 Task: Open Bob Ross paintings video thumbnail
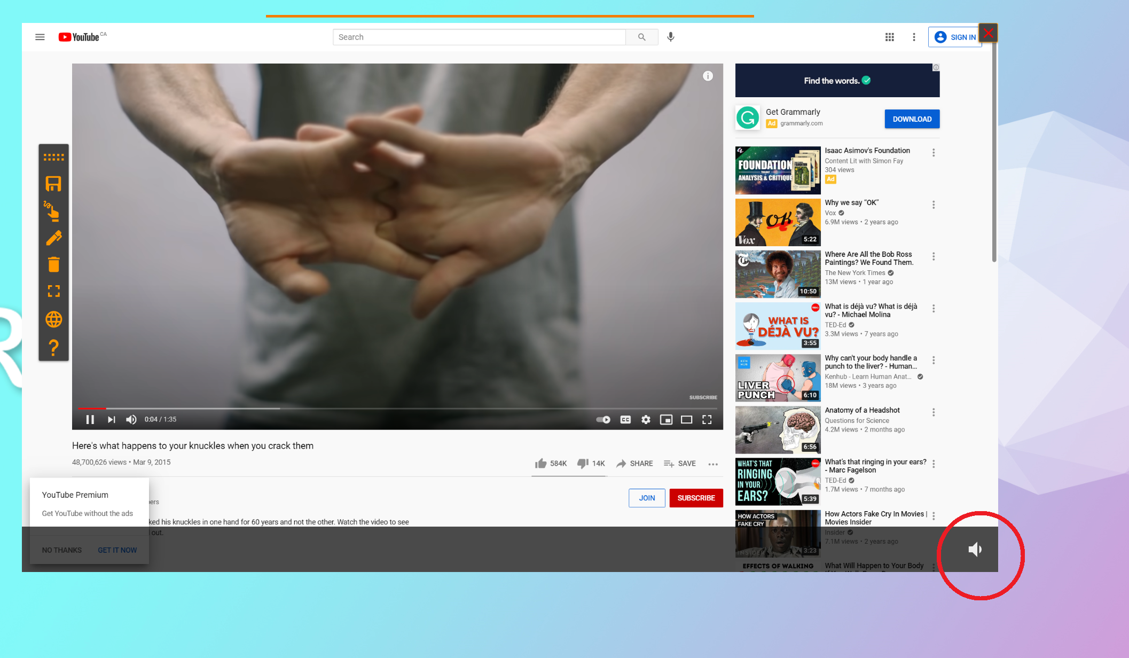[778, 274]
